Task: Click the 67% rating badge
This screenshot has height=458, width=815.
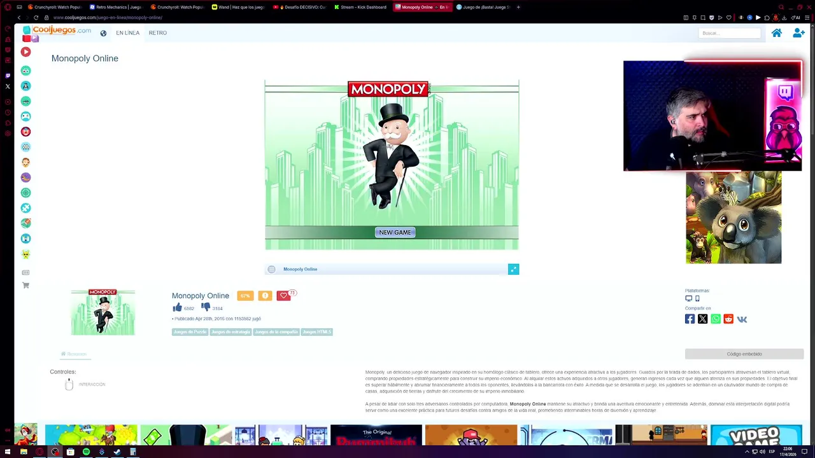Action: coord(245,296)
